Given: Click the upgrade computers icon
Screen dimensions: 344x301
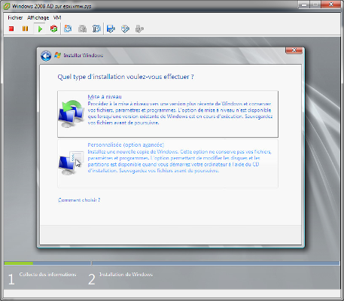Looking at the screenshot, I should click(72, 114).
